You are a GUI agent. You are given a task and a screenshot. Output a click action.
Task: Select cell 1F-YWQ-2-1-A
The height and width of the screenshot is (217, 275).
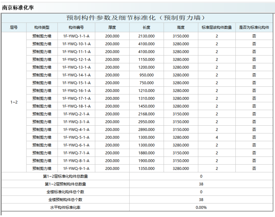[x=76, y=114]
